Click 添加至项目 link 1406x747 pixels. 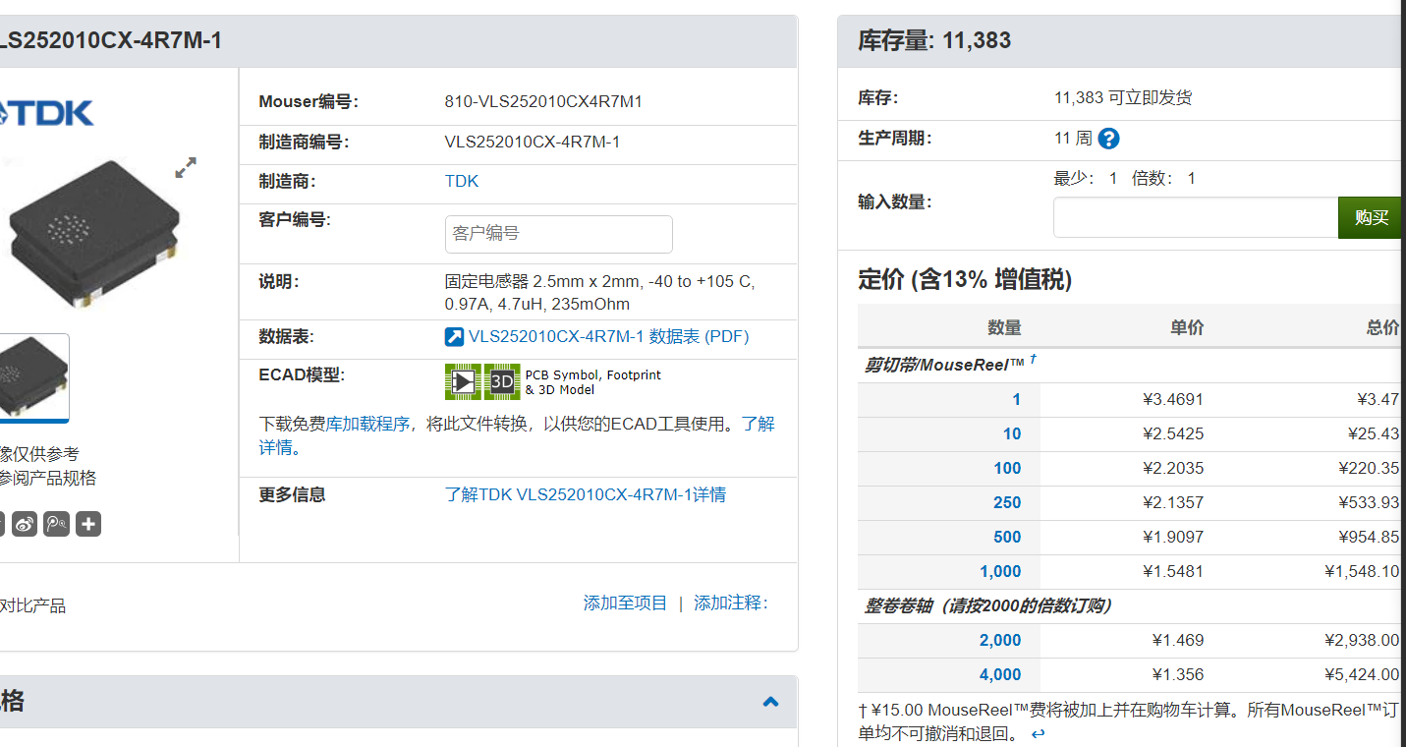[626, 603]
